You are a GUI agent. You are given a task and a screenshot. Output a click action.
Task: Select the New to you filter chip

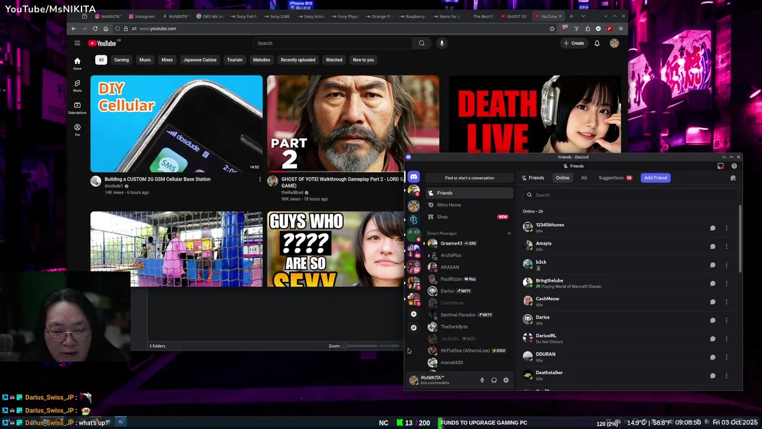(363, 60)
